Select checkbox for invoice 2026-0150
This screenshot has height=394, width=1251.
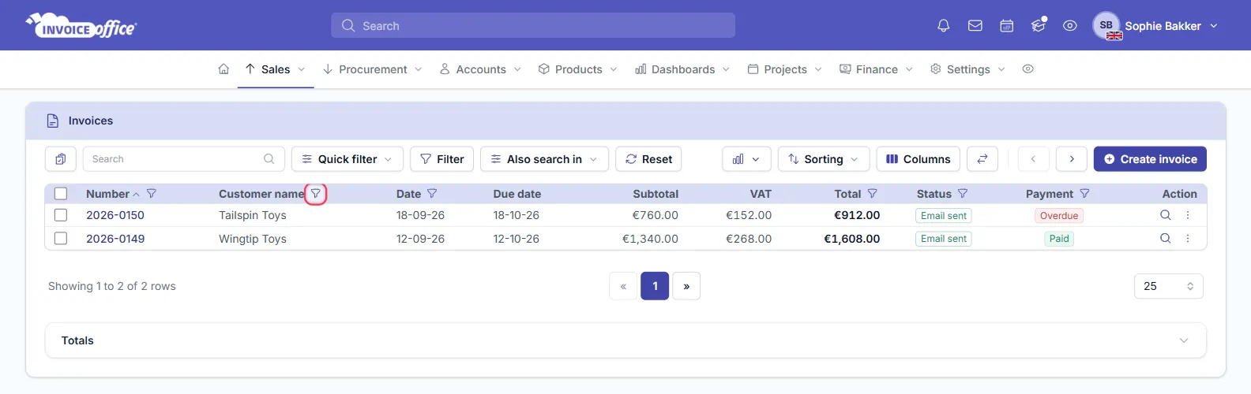61,215
